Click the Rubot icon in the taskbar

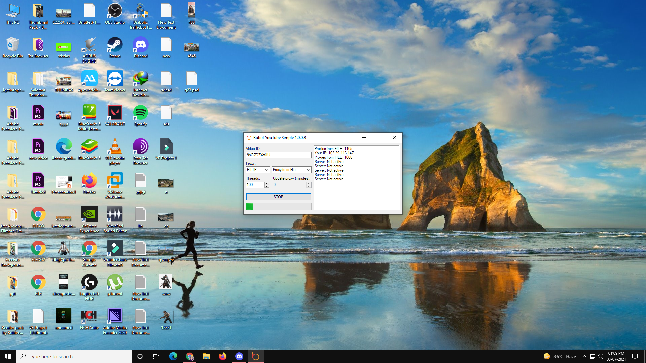(x=255, y=356)
